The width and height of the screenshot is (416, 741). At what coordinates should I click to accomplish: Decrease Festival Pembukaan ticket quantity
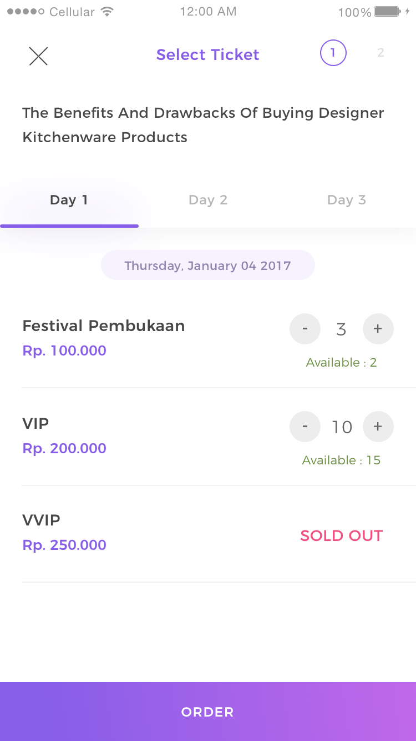point(305,329)
